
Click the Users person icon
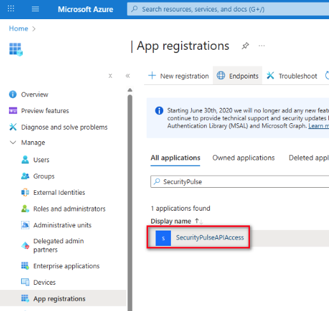[x=25, y=160]
